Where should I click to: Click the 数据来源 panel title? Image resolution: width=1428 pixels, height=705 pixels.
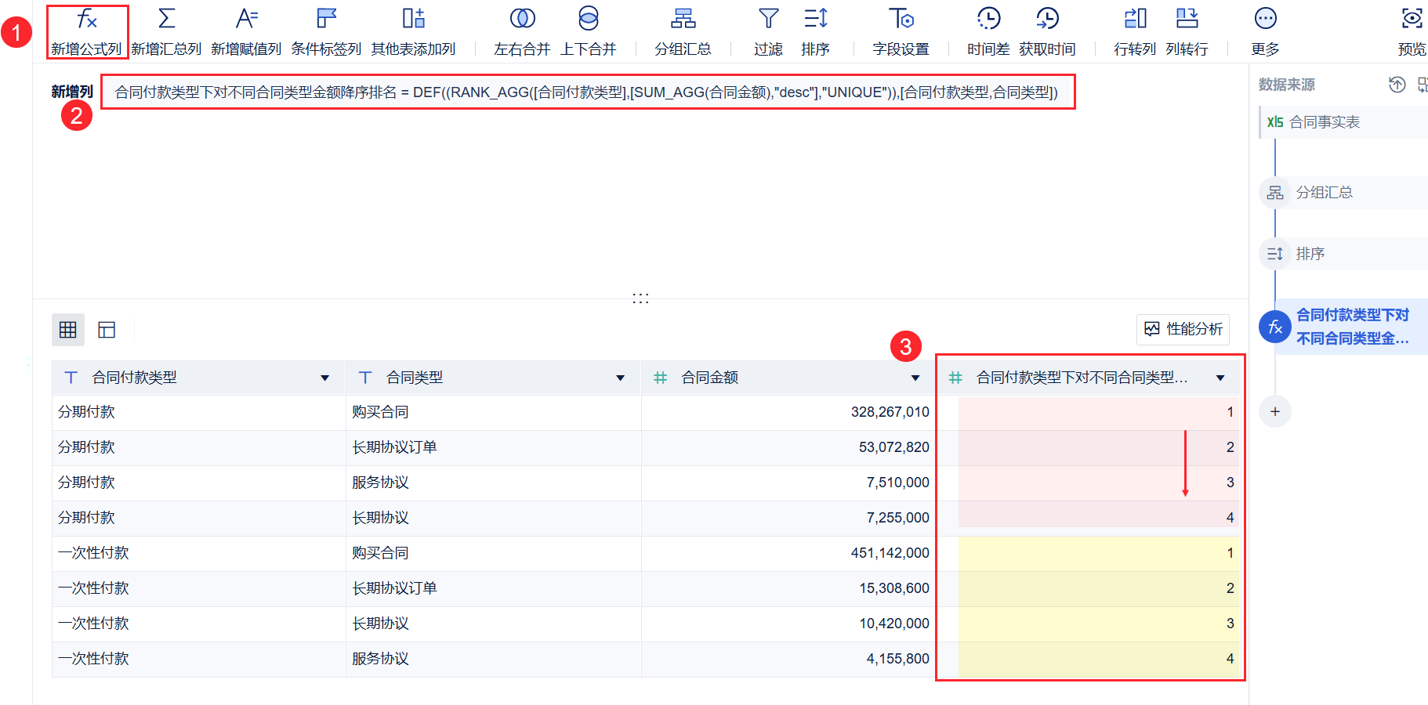click(1286, 85)
